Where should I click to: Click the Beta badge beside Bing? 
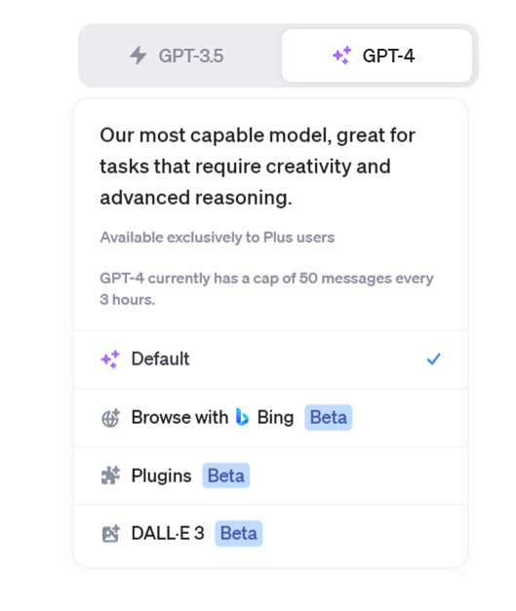(x=329, y=418)
